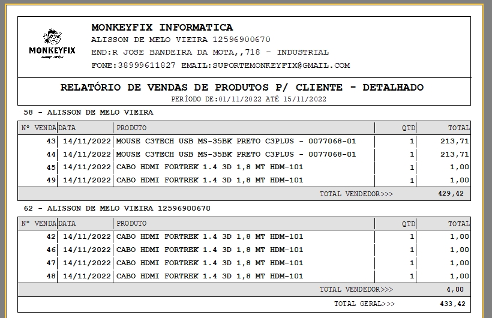Select the phone number 38999611827
Viewport: 492px width, 318px height.
(146, 65)
